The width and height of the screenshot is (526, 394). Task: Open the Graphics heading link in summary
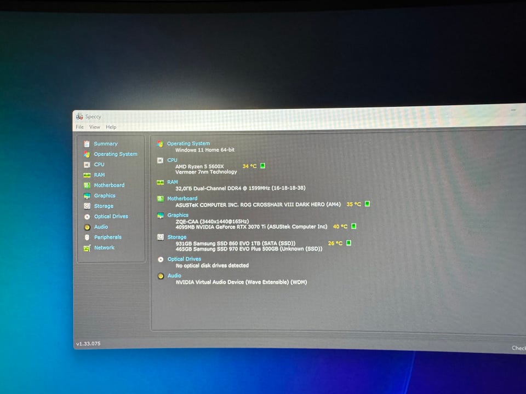tap(178, 215)
